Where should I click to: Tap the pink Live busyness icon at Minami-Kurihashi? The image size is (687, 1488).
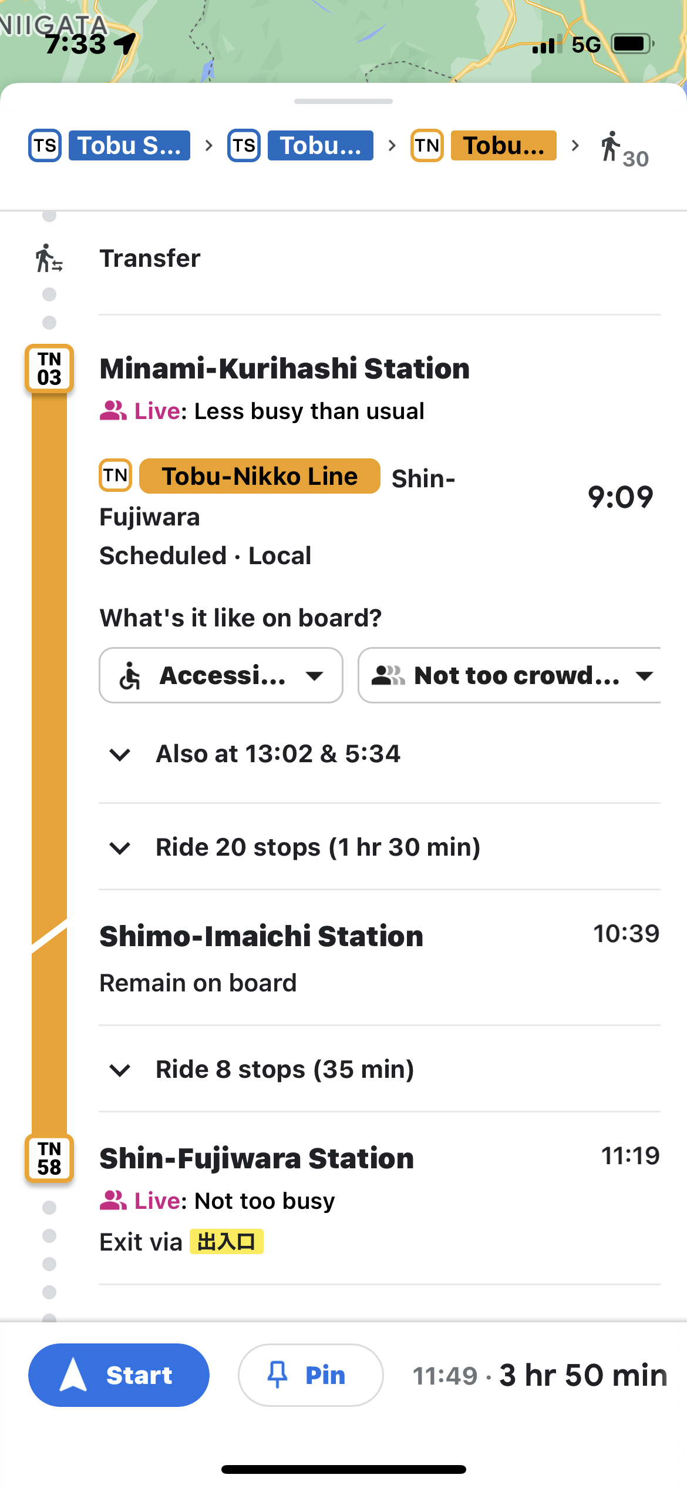(113, 411)
